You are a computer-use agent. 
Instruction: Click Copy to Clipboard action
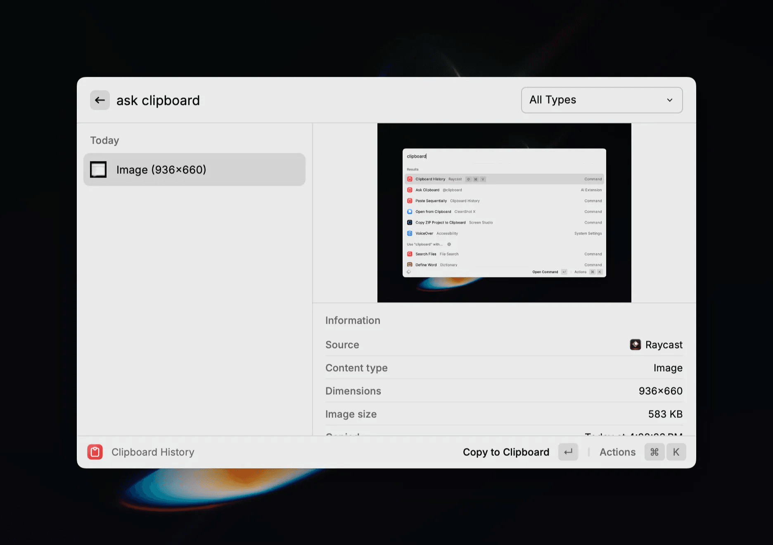coord(506,452)
